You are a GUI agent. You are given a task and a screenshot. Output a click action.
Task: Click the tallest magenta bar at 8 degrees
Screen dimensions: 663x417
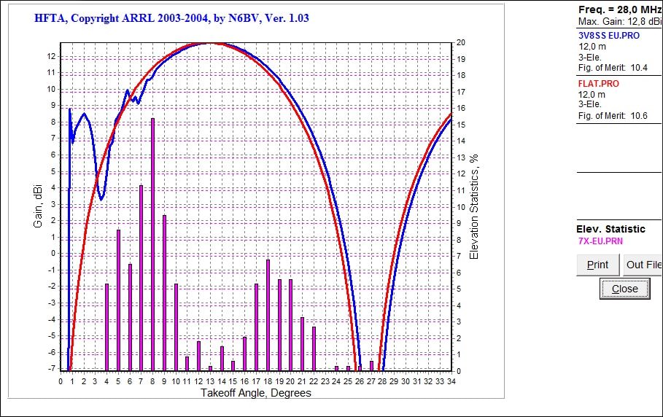click(152, 245)
